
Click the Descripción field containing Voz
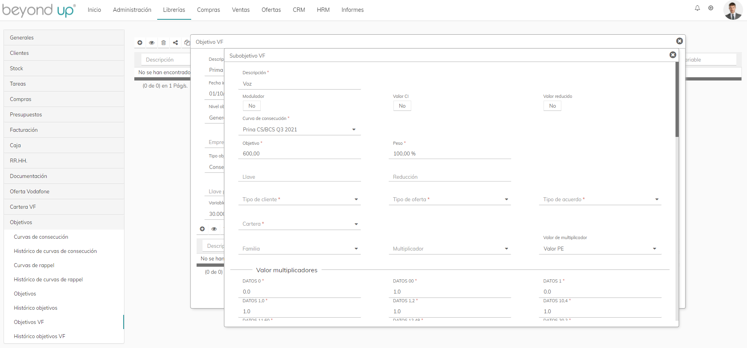[x=299, y=84]
